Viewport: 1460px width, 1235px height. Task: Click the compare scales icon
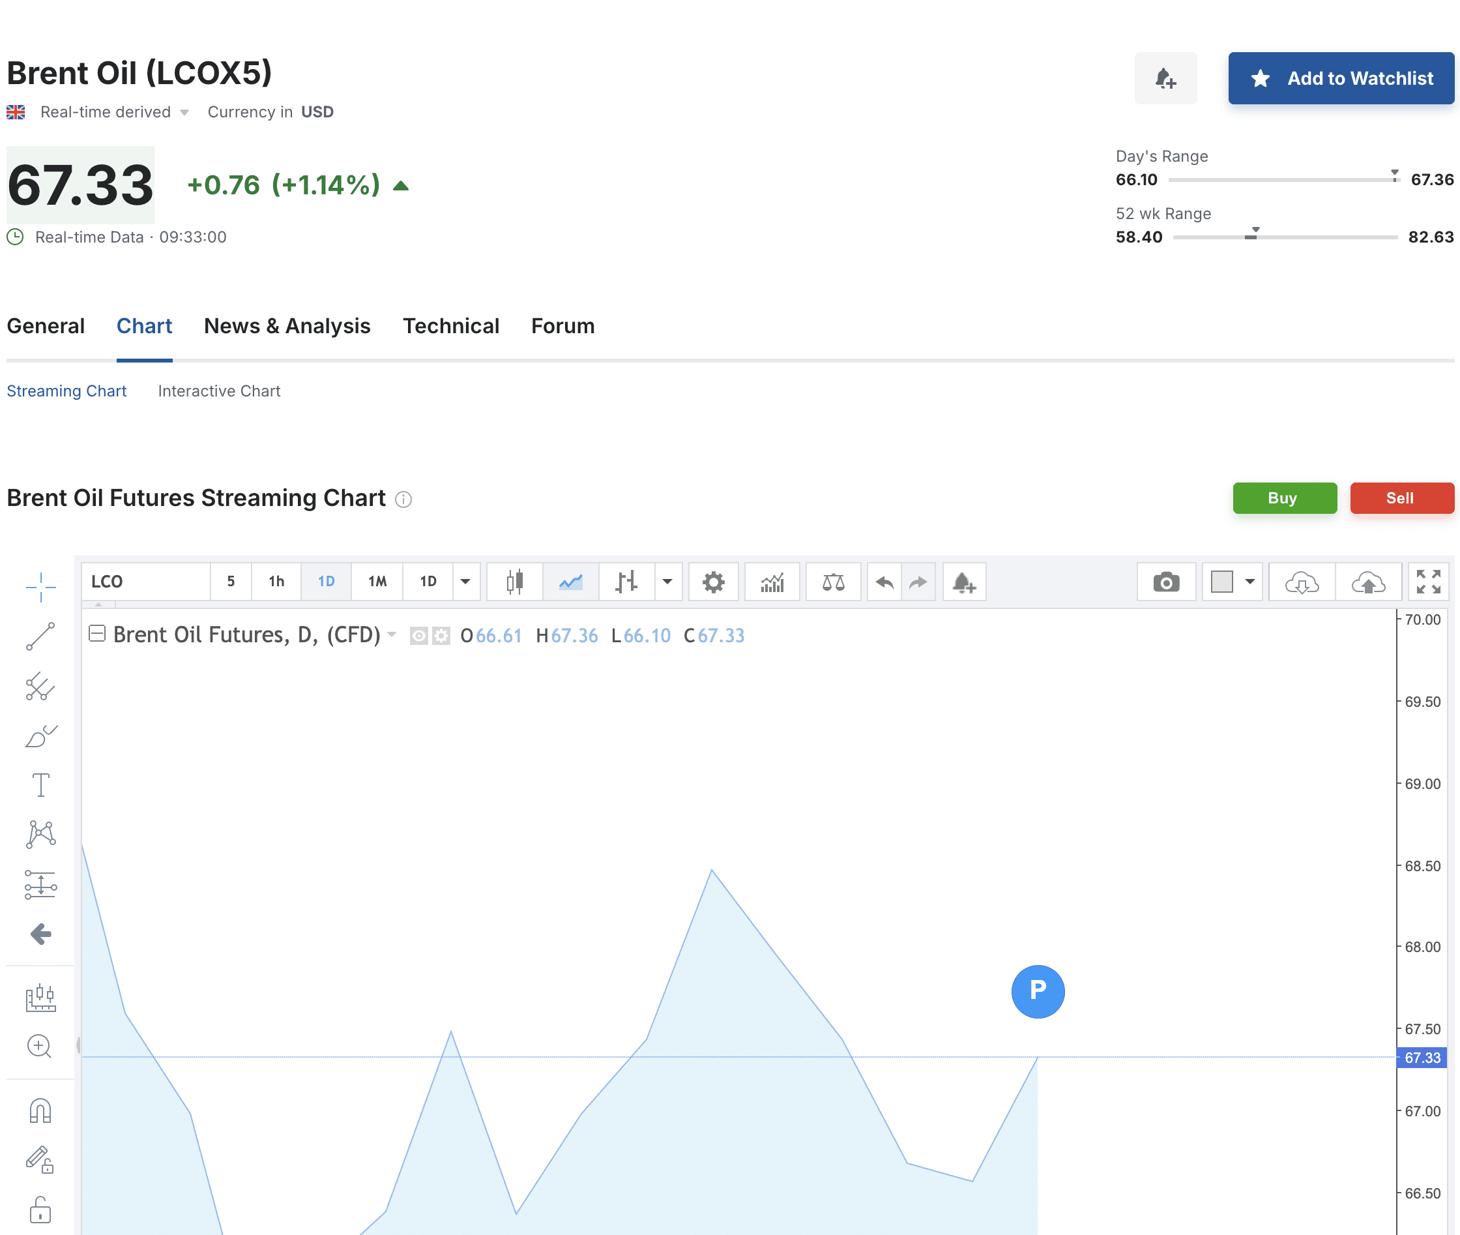pyautogui.click(x=833, y=582)
